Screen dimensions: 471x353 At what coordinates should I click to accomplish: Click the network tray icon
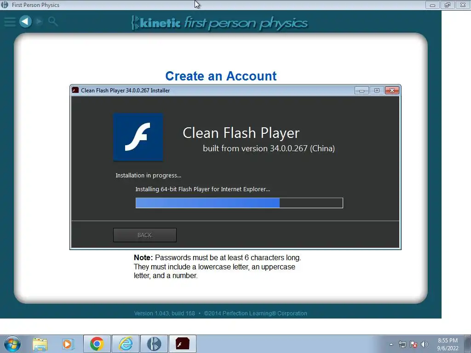(x=402, y=344)
